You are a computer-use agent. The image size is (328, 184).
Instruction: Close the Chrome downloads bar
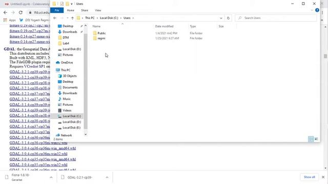pos(323,177)
